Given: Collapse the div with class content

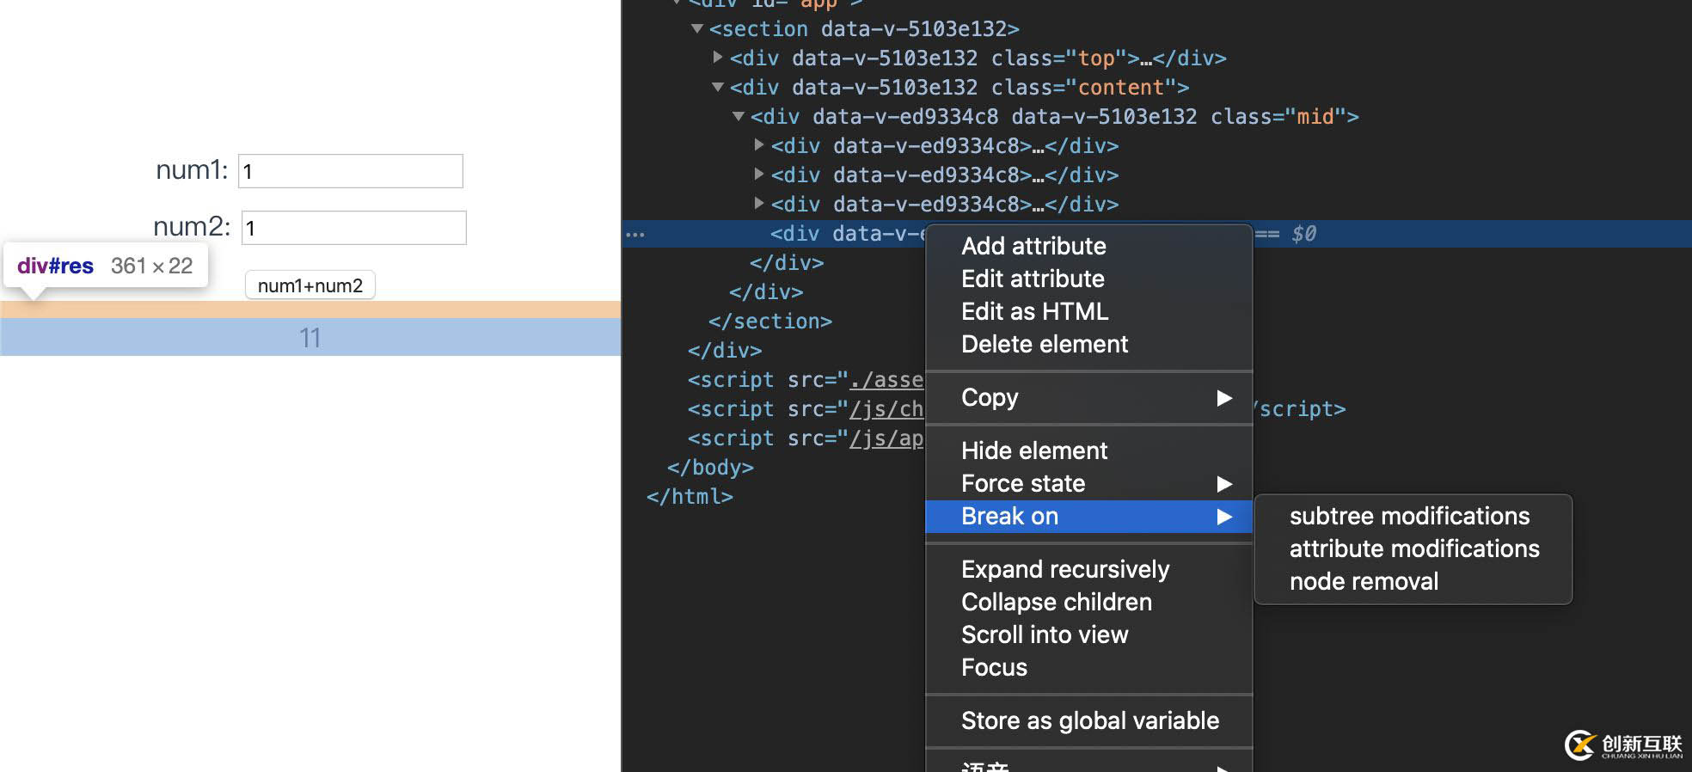Looking at the screenshot, I should [x=718, y=87].
